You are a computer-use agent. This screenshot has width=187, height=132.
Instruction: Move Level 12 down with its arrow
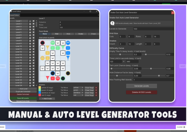click(34, 52)
